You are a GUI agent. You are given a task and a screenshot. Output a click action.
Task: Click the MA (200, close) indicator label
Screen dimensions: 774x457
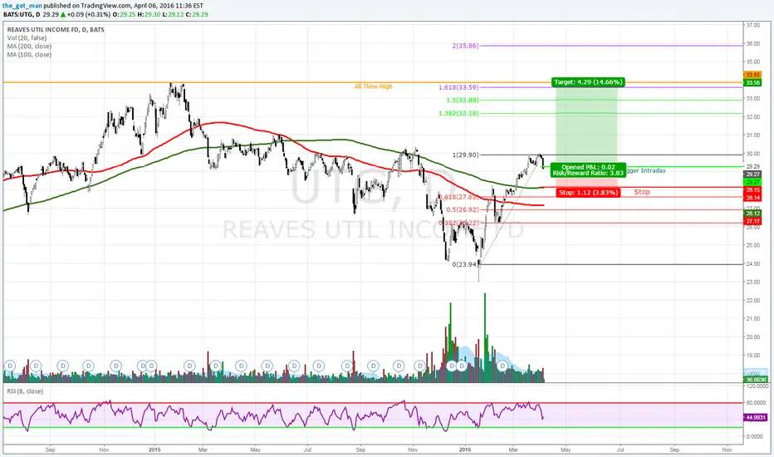pos(29,47)
